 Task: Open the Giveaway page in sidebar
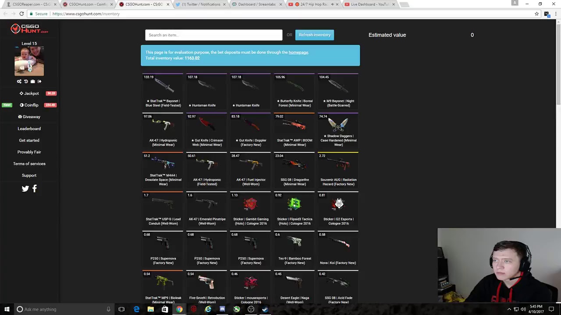coord(29,117)
